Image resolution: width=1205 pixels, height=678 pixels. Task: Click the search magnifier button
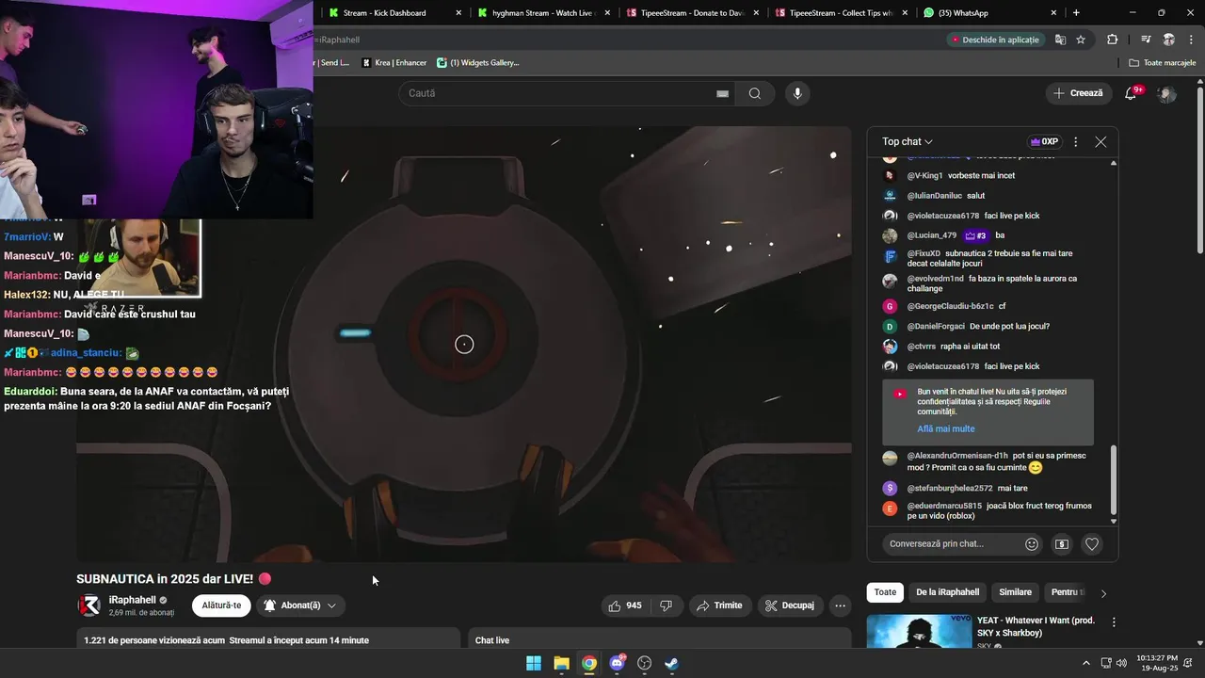pos(754,93)
